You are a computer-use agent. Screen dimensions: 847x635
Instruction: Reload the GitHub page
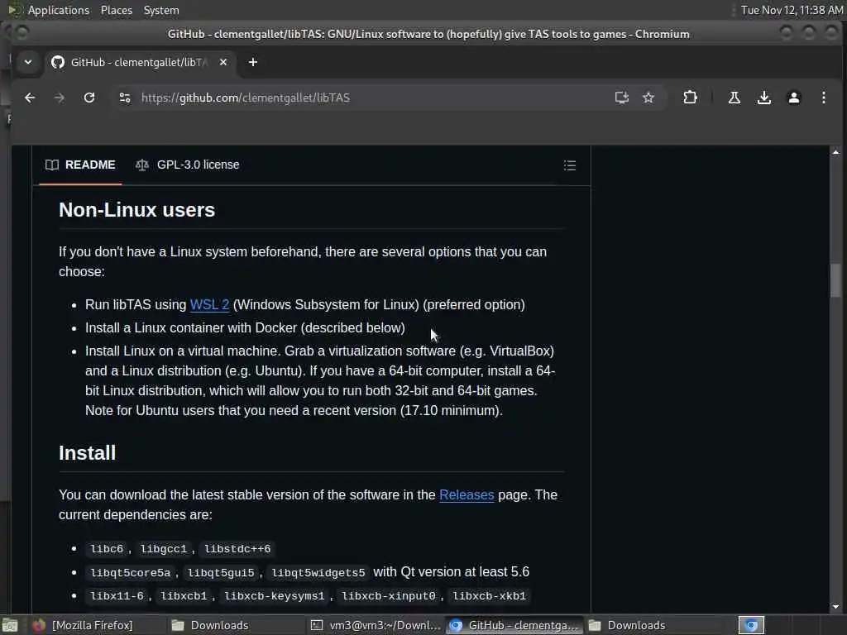[x=89, y=98]
